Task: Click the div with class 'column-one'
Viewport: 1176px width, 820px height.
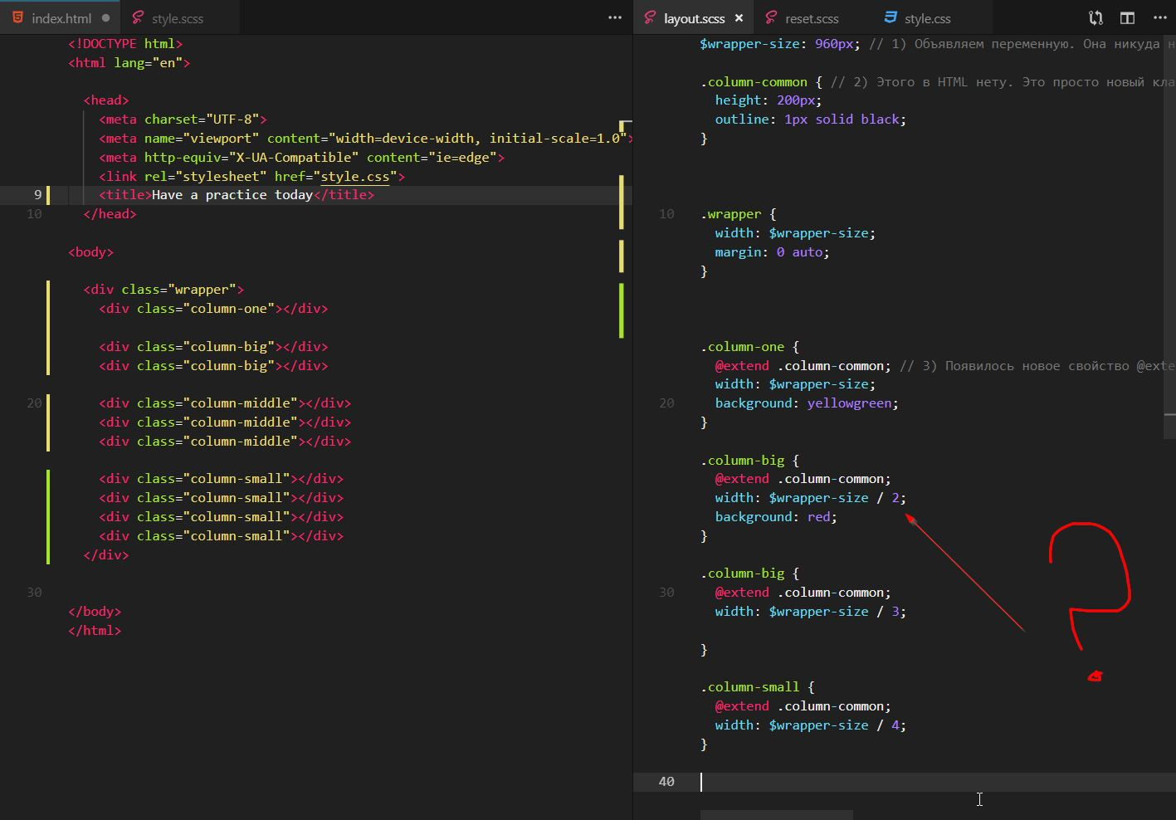Action: [x=213, y=309]
